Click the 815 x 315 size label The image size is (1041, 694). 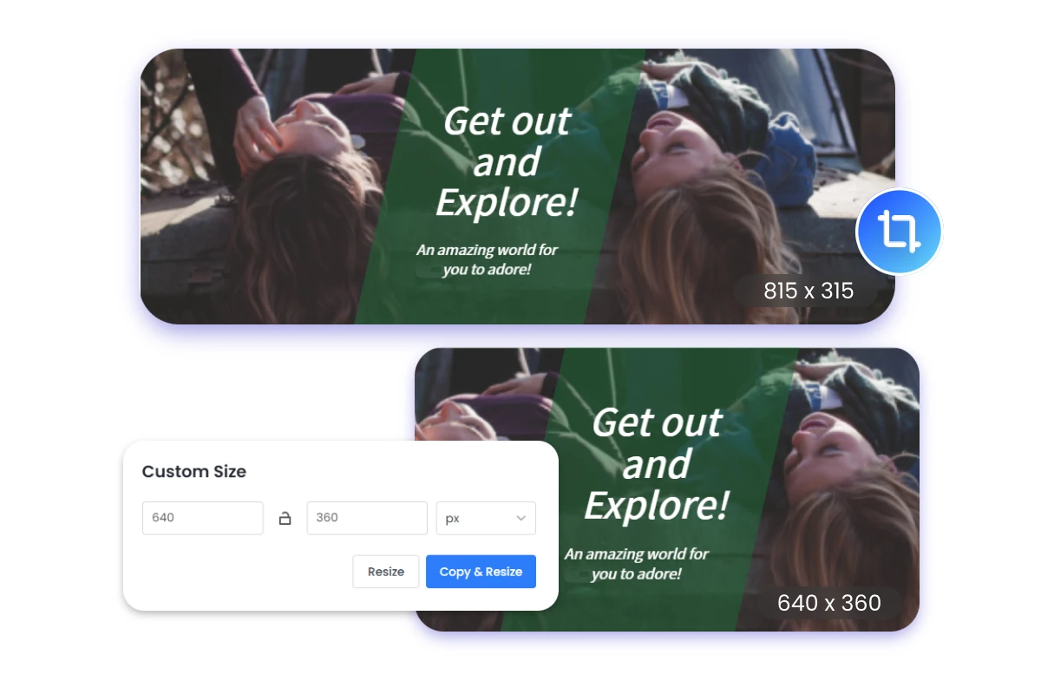[x=808, y=291]
